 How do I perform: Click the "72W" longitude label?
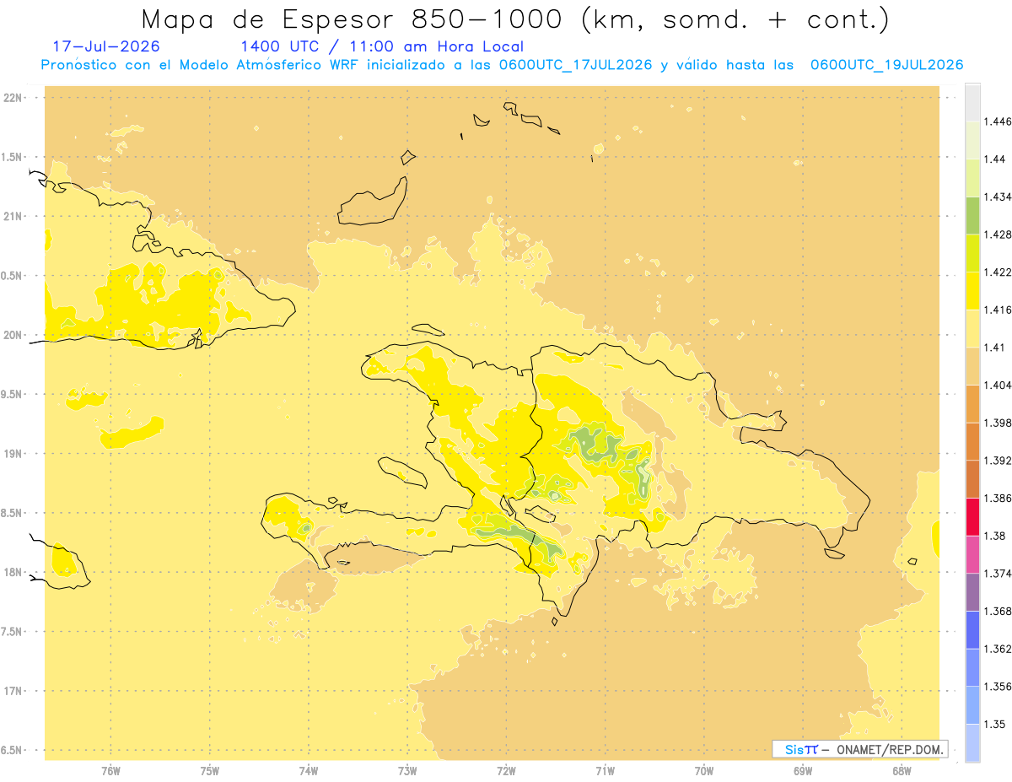tap(506, 770)
